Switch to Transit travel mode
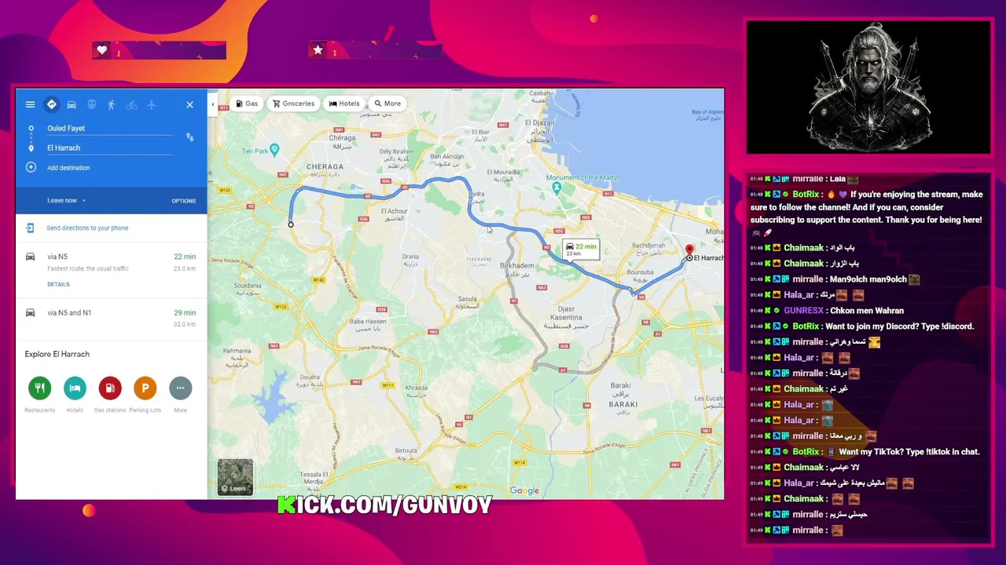Screen dimensions: 1006x565 tap(91, 104)
